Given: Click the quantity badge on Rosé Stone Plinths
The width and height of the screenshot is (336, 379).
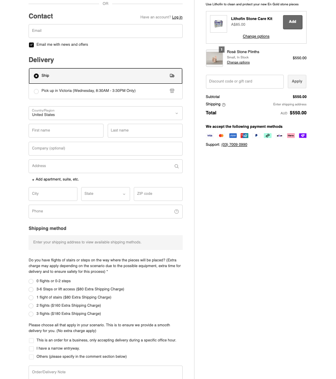Looking at the screenshot, I should click(x=221, y=49).
